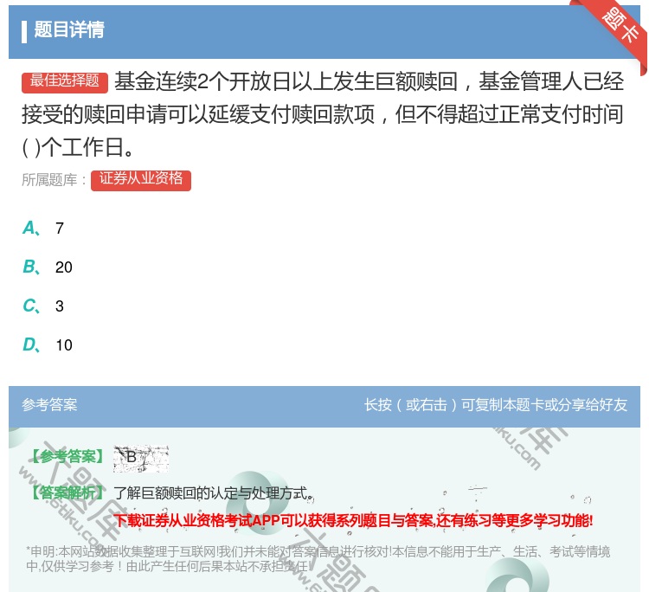Select option C with value 3
Screen dimensions: 649x592
(x=43, y=306)
